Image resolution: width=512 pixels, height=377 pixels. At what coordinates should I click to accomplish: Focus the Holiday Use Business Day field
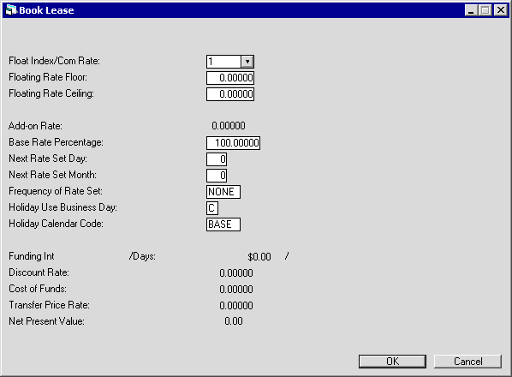[212, 208]
